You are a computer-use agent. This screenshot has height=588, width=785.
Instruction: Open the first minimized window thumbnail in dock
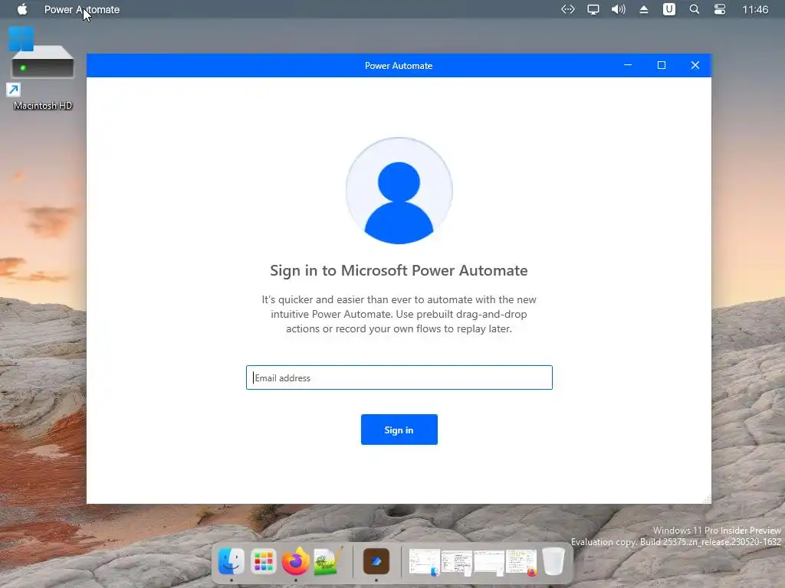click(425, 562)
